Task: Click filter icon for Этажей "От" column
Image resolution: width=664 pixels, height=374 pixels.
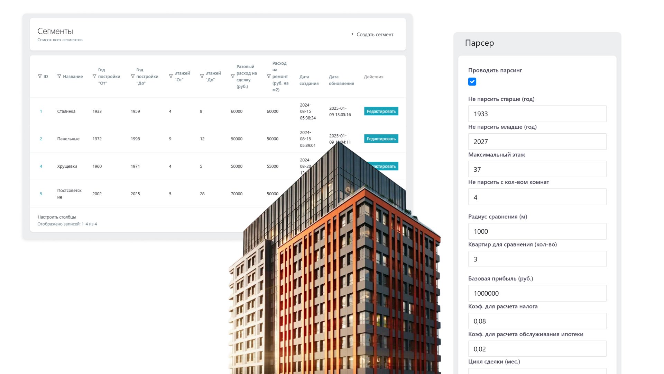Action: coord(171,76)
